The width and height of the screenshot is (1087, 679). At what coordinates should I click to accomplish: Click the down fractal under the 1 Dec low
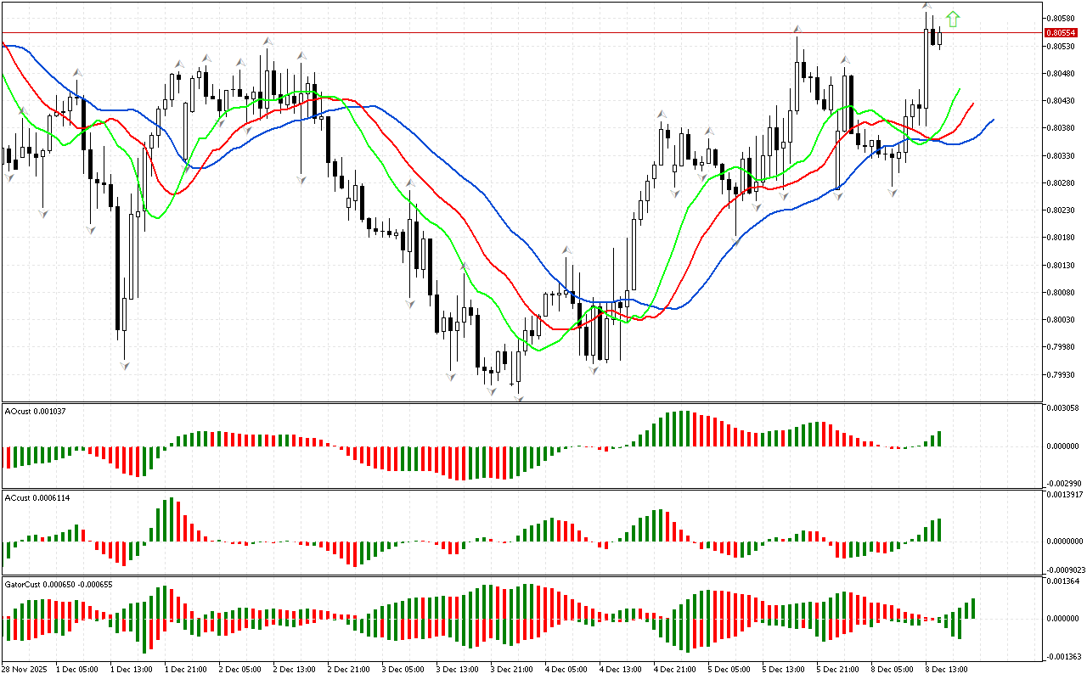click(125, 365)
